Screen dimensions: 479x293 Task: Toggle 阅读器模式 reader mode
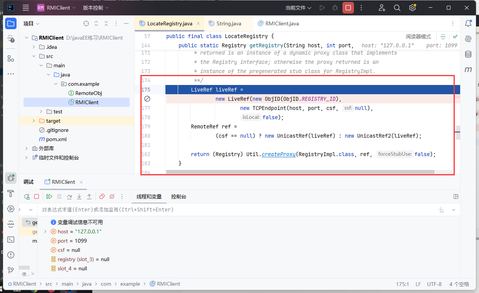418,37
